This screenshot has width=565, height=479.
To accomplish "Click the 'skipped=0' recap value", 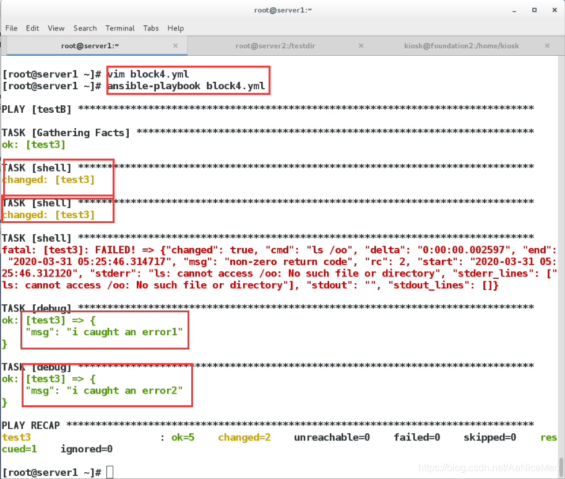I will tap(490, 437).
